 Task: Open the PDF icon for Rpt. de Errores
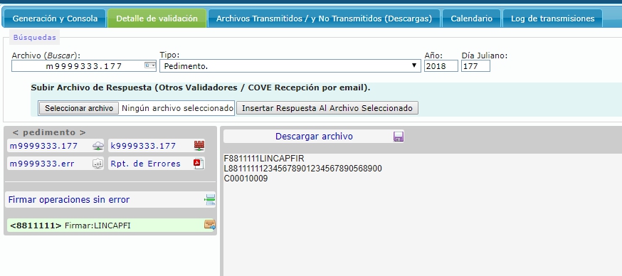(199, 164)
